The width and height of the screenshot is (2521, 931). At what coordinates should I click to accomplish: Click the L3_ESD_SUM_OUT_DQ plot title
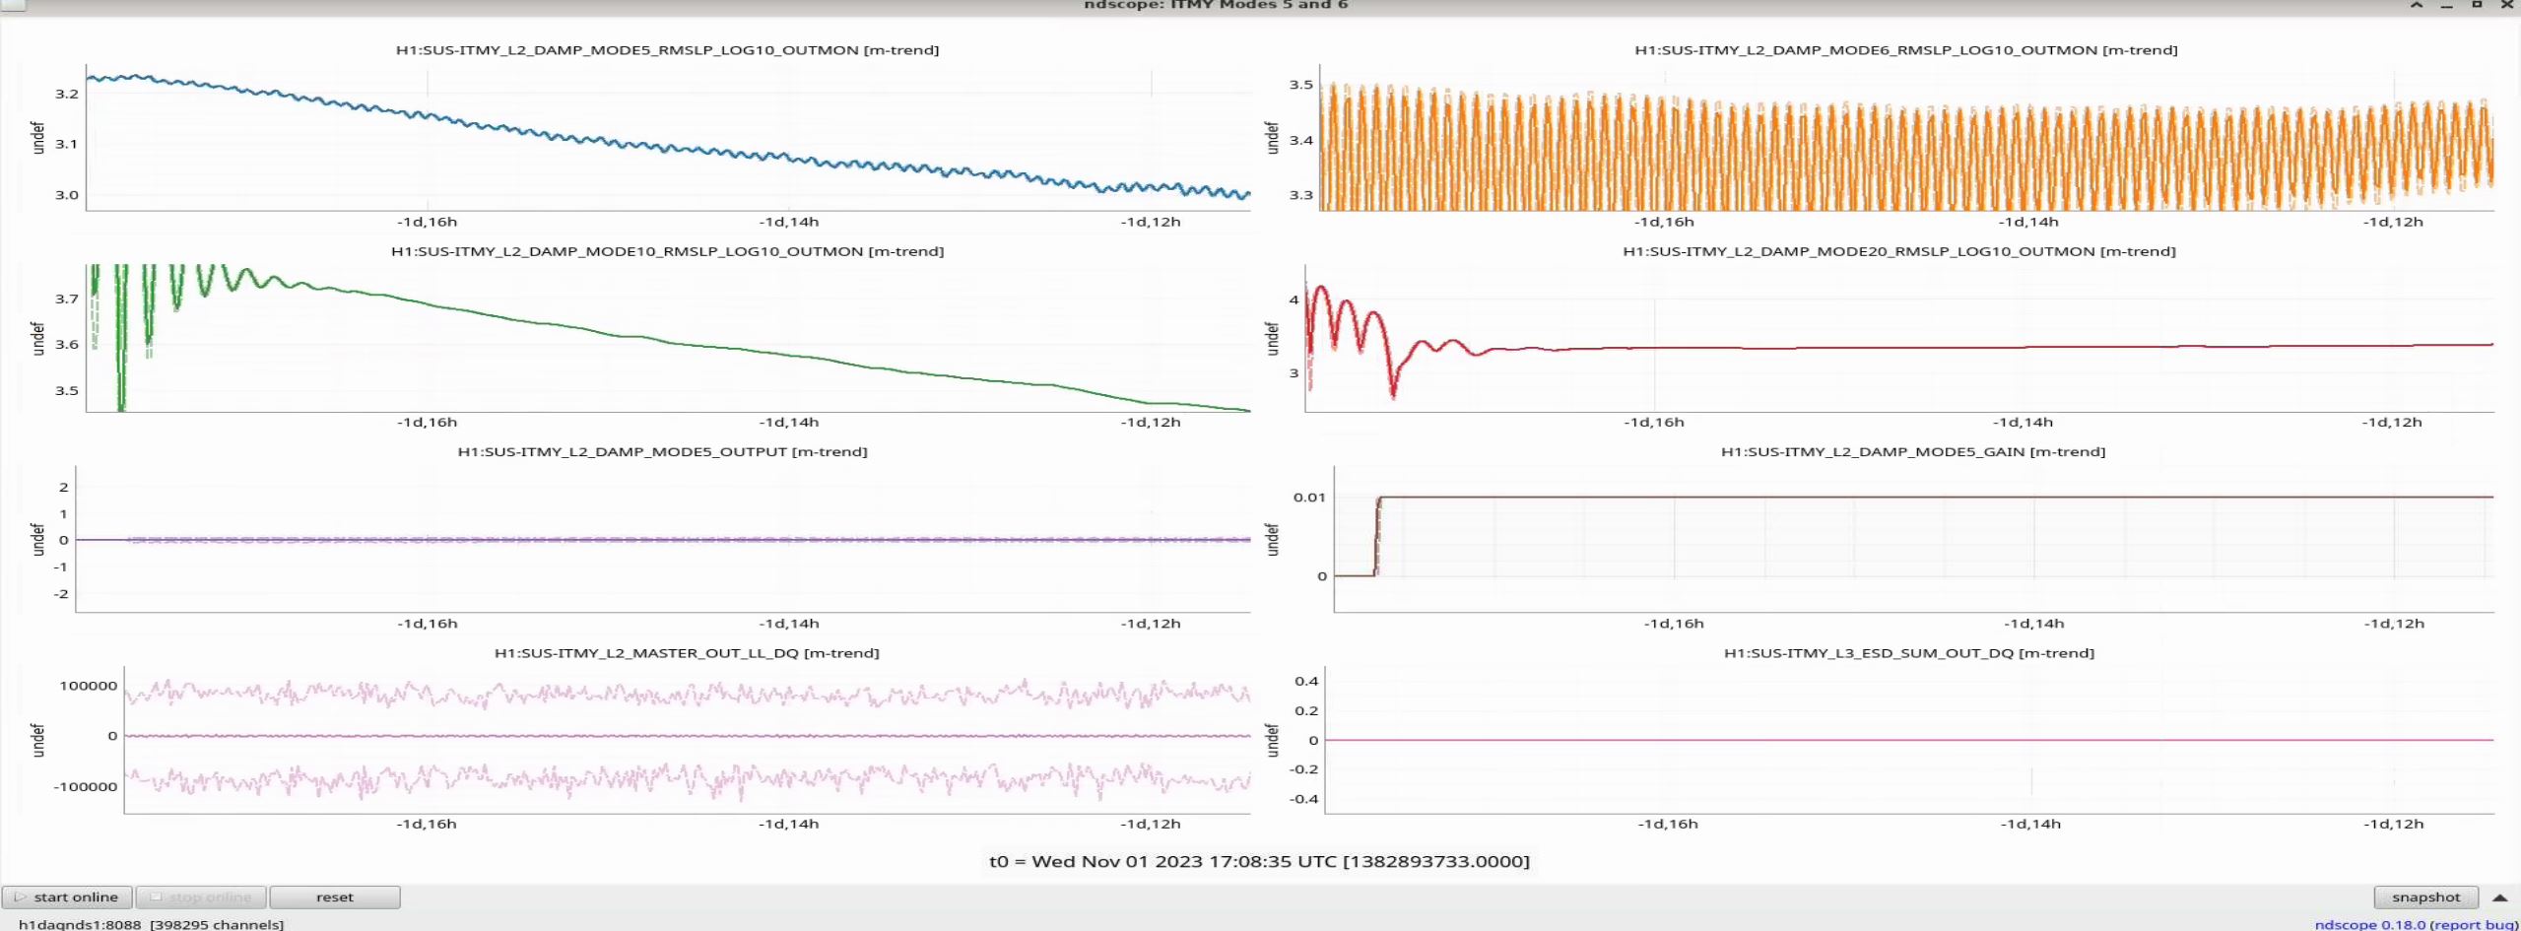point(1908,653)
